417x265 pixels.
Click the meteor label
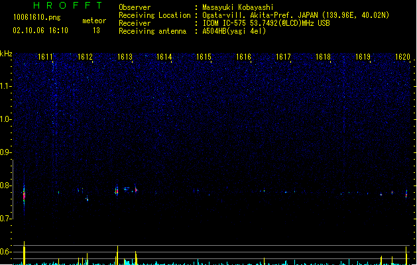(94, 21)
